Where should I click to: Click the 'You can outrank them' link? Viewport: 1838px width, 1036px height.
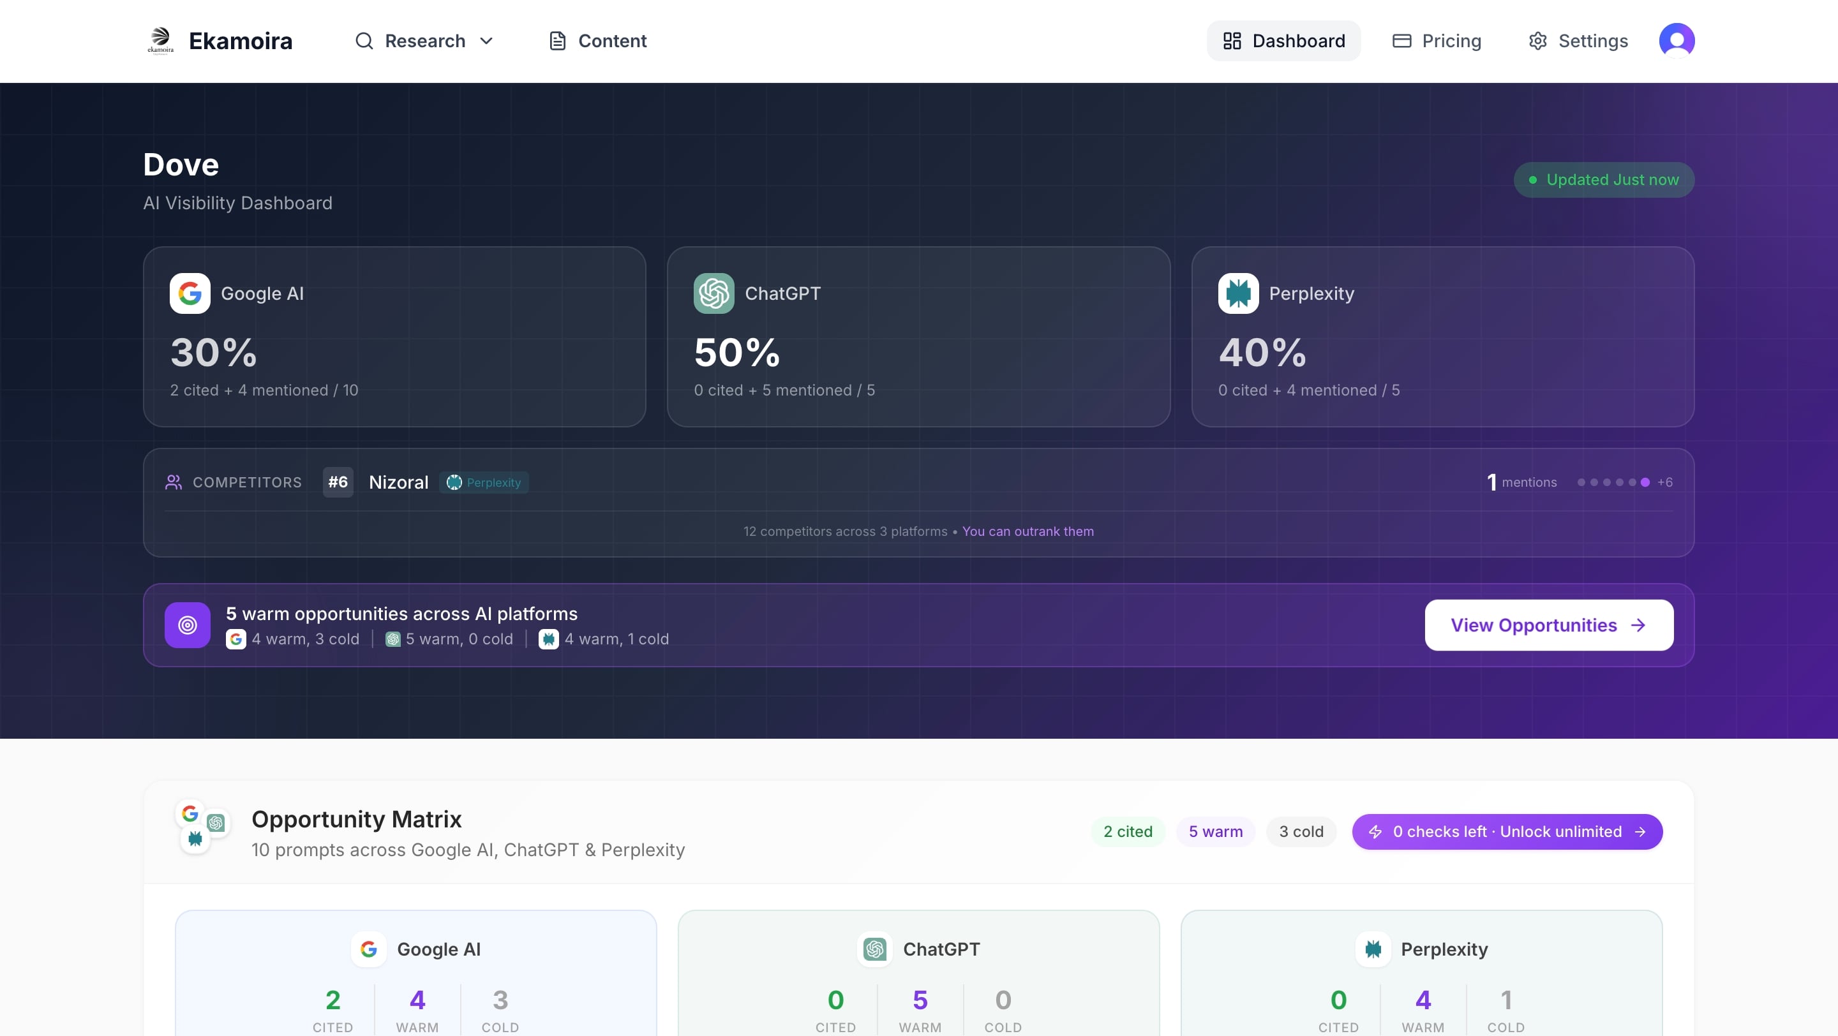pyautogui.click(x=1027, y=531)
